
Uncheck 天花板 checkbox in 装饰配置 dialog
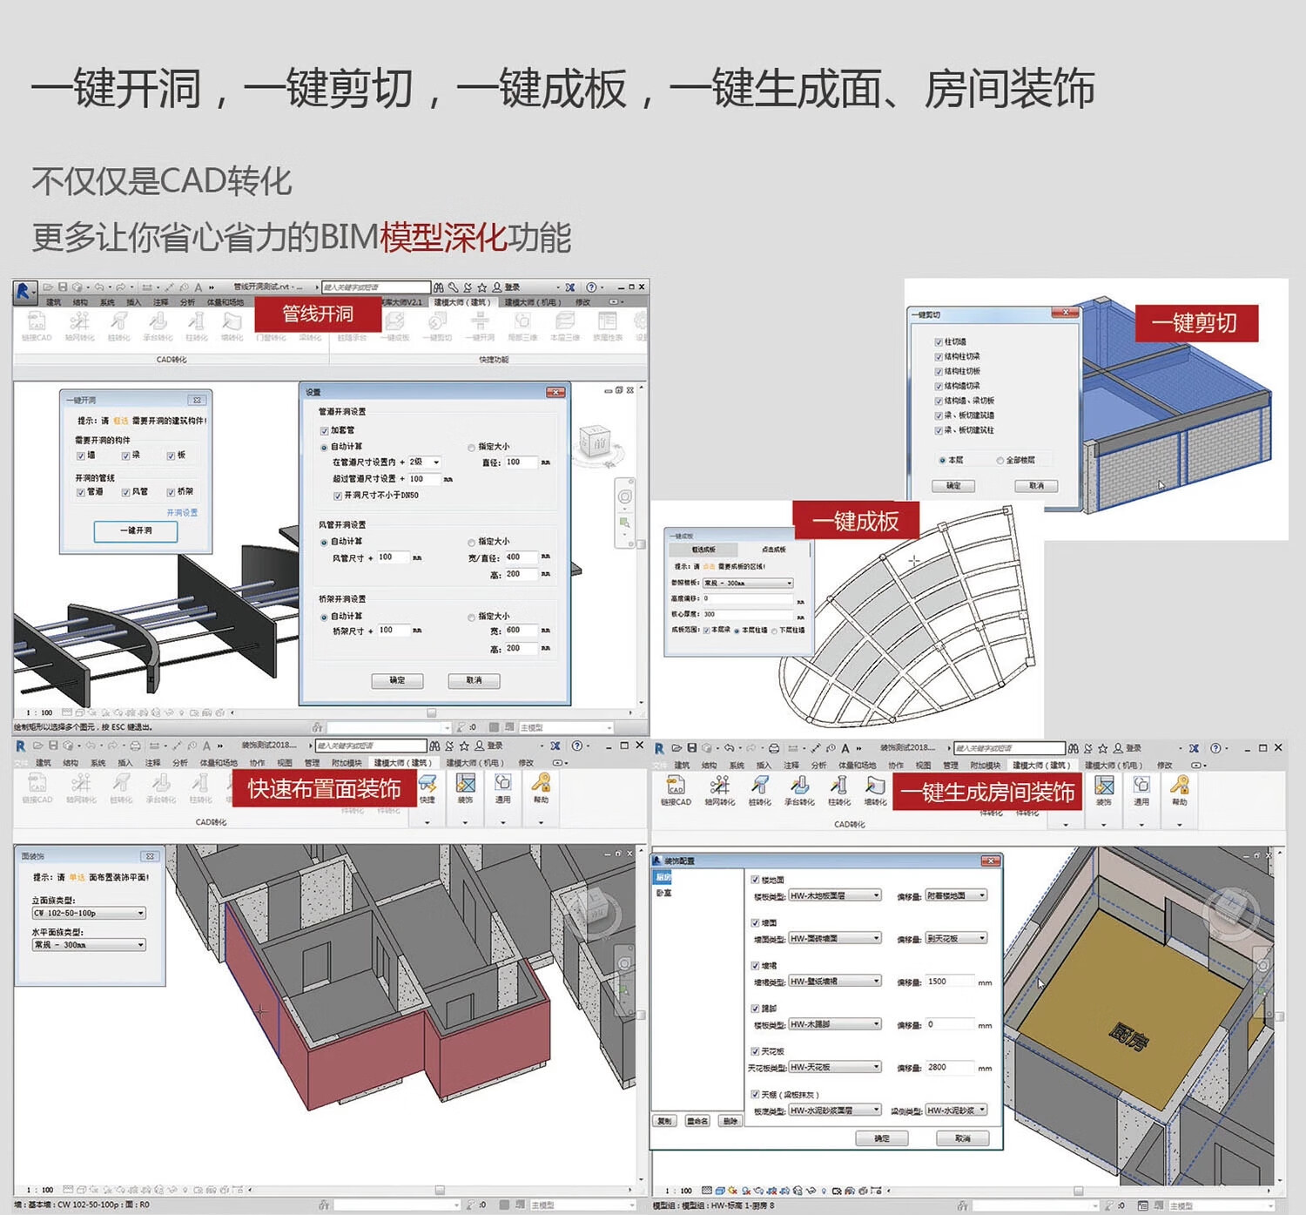pyautogui.click(x=755, y=1051)
